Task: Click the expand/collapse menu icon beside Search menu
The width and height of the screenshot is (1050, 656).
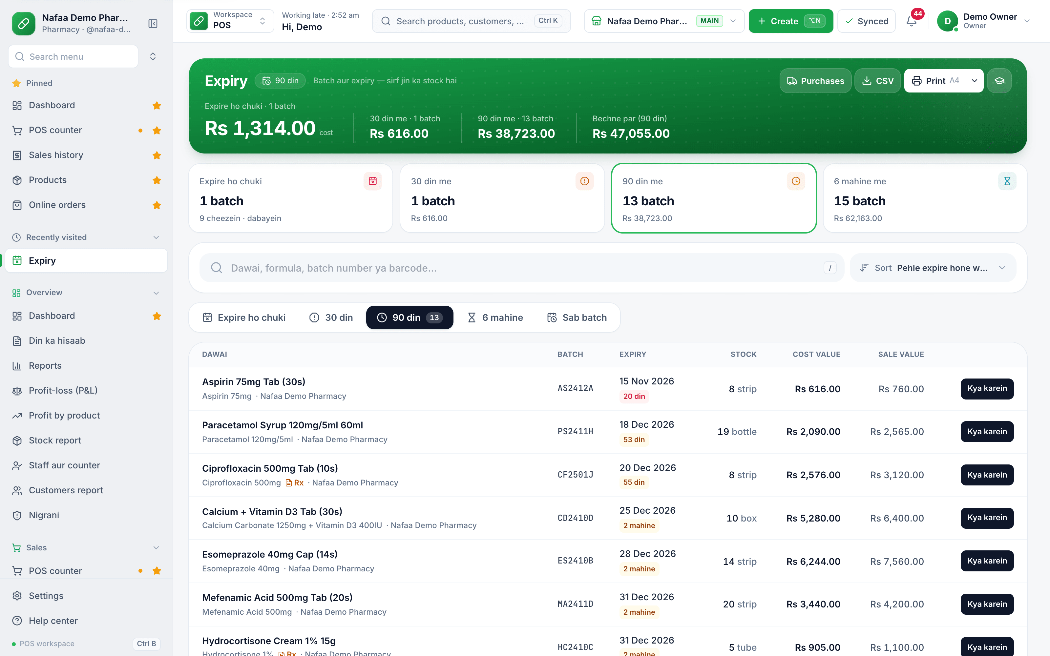Action: 153,56
